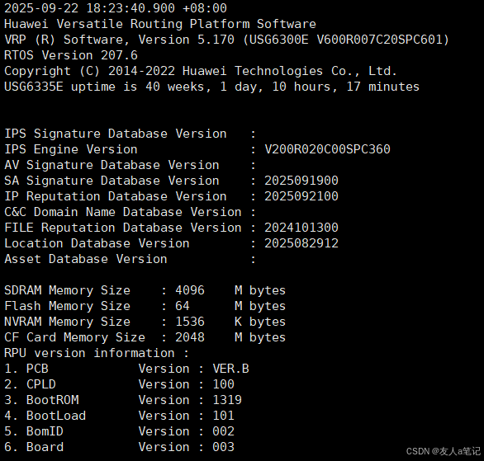
Task: Click 'NVRAM Memory Size' label
Action: point(67,322)
